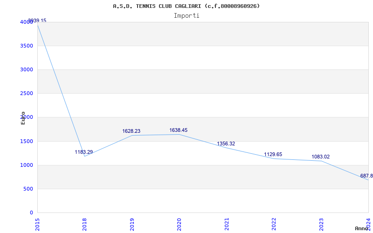The height and width of the screenshot is (233, 373).
Task: Select the 3000 y-axis tick label
Action: [x=27, y=69]
